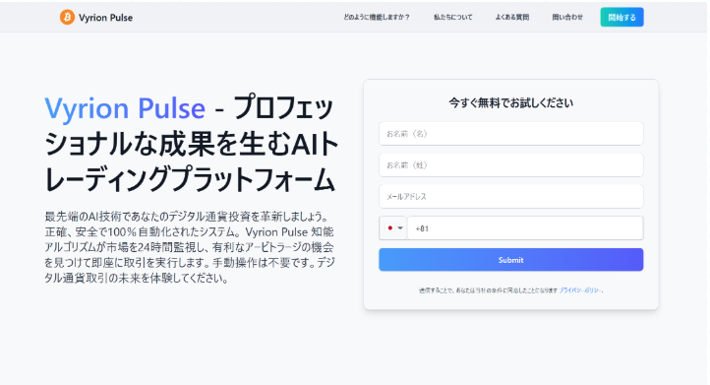Viewport: 710px width, 385px height.
Task: Focus the お名前（姓） input field
Action: [510, 165]
